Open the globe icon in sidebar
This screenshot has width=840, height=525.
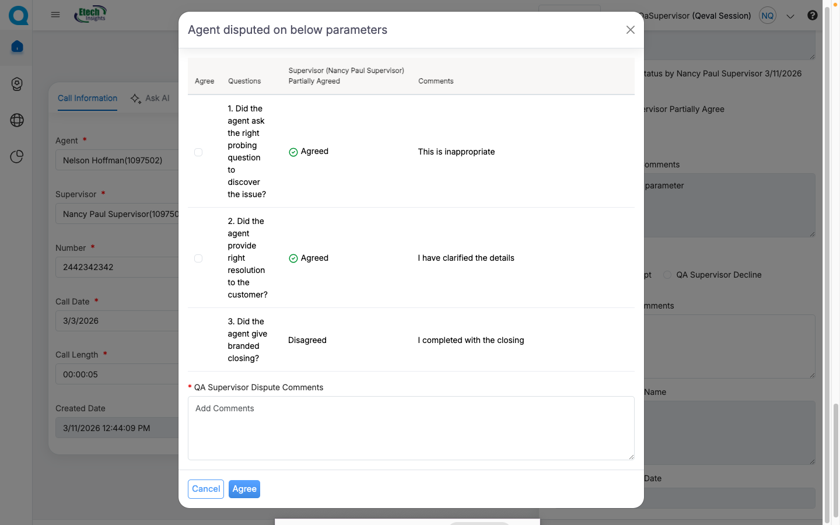point(17,120)
